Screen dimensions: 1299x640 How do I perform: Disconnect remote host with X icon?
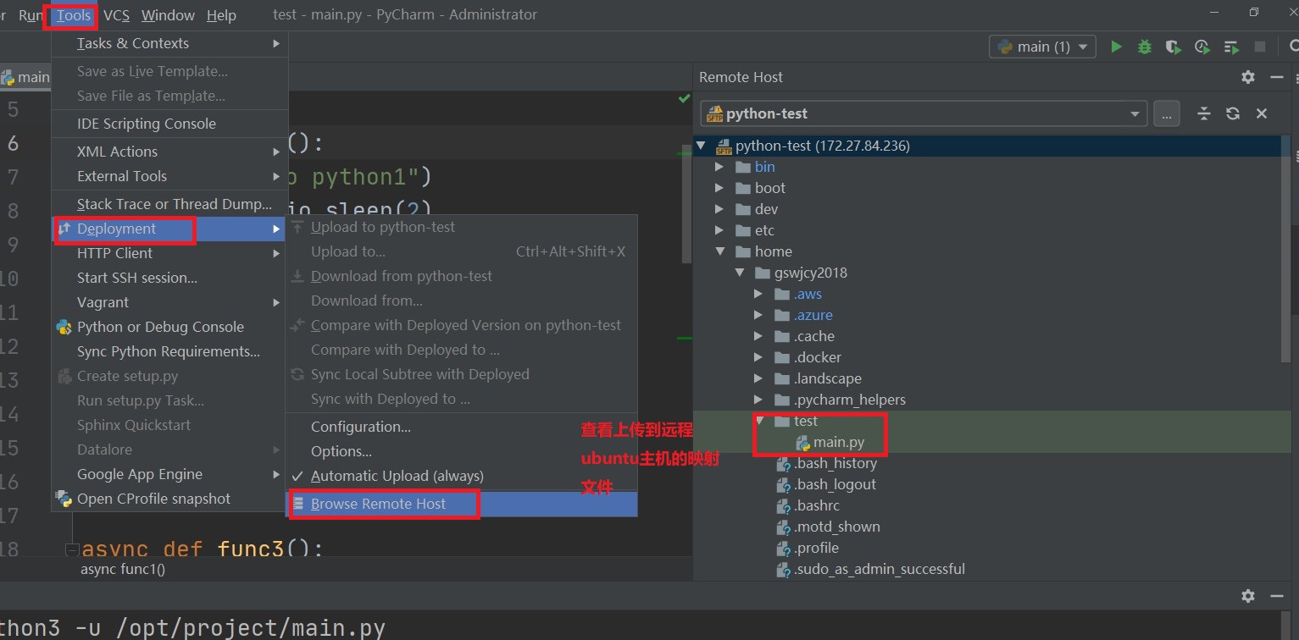[x=1261, y=113]
